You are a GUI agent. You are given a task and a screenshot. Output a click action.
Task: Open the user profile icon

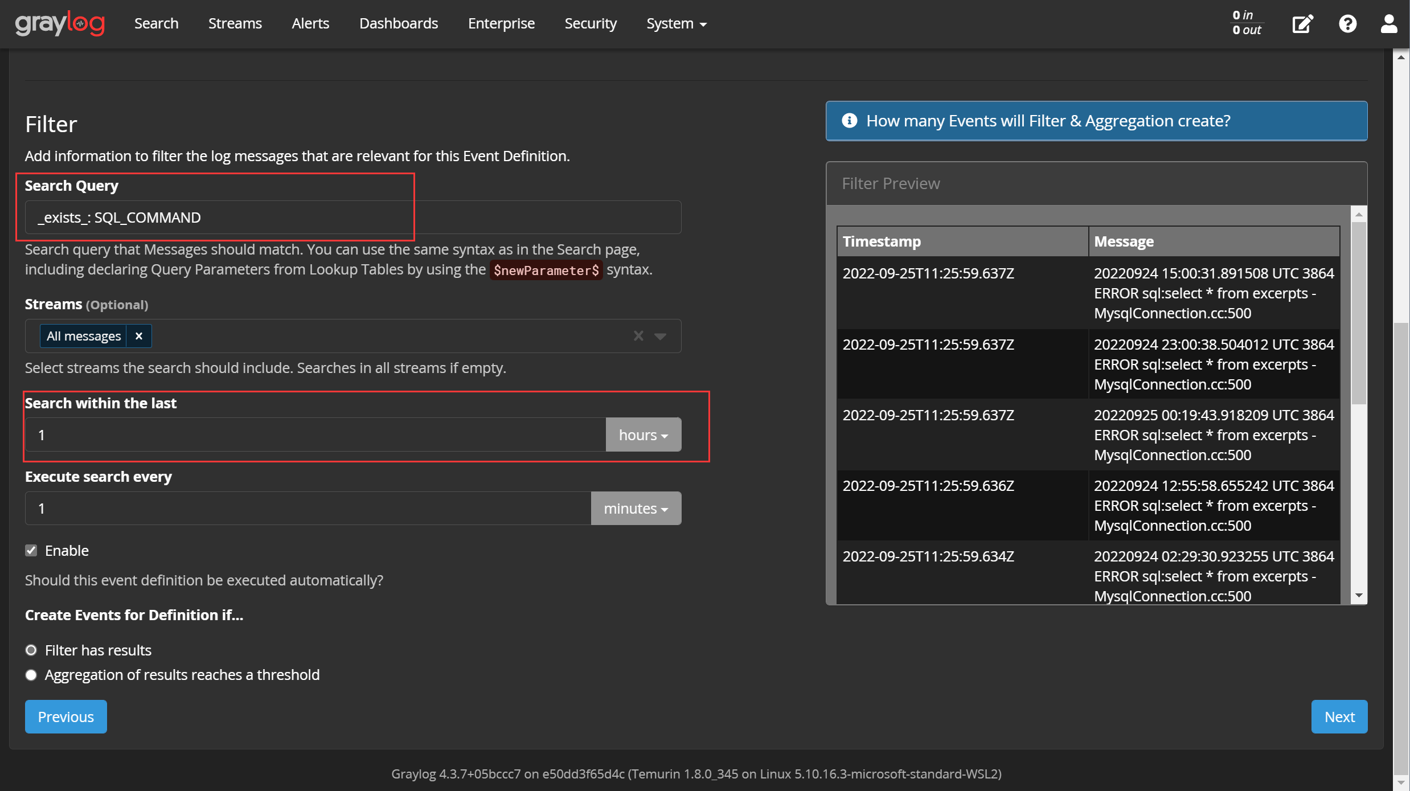(x=1388, y=24)
